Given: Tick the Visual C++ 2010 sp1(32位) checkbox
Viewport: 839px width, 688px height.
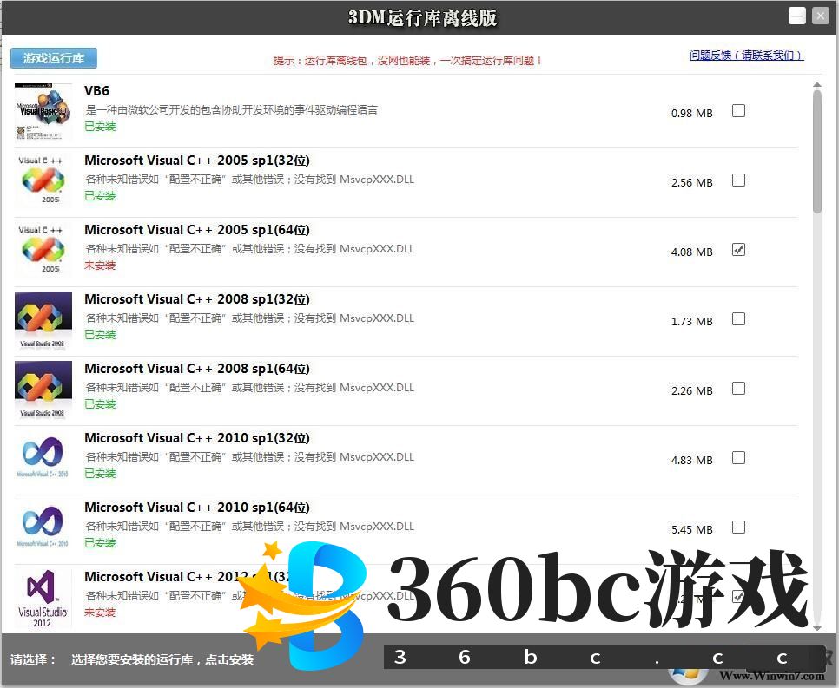Looking at the screenshot, I should [x=738, y=458].
